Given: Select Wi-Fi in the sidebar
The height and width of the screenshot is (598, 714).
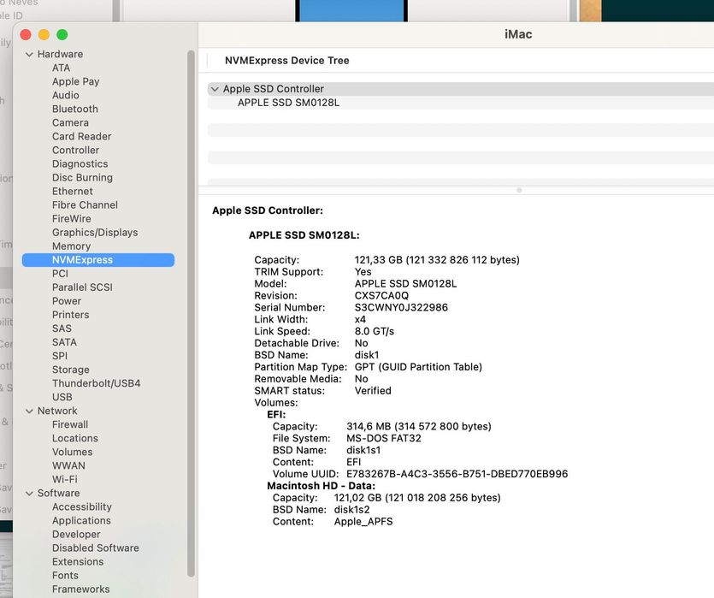Looking at the screenshot, I should 65,479.
